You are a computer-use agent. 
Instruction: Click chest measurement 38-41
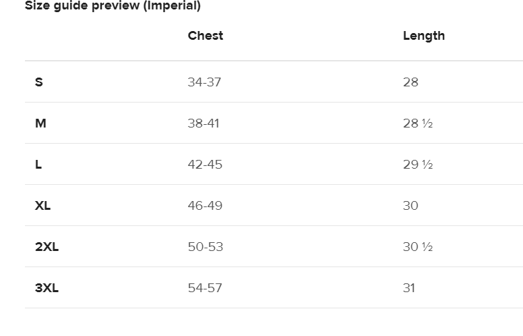[x=204, y=123]
